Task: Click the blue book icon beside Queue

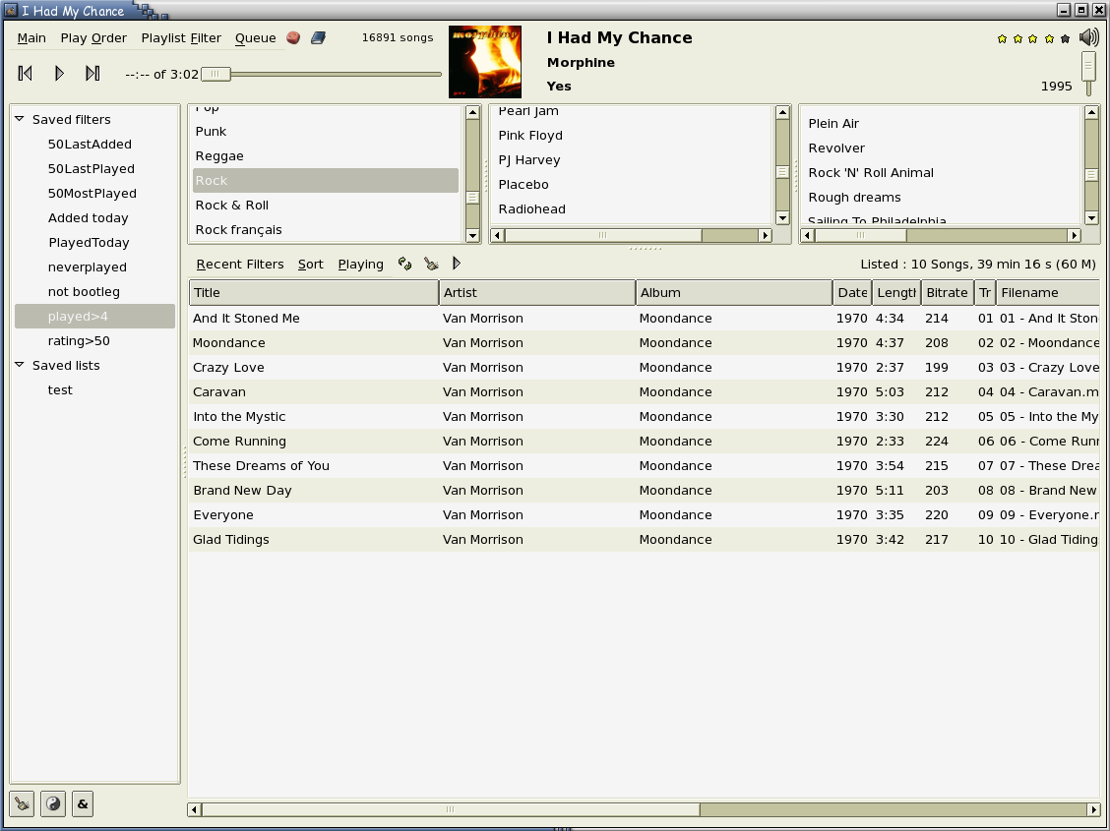Action: [319, 38]
